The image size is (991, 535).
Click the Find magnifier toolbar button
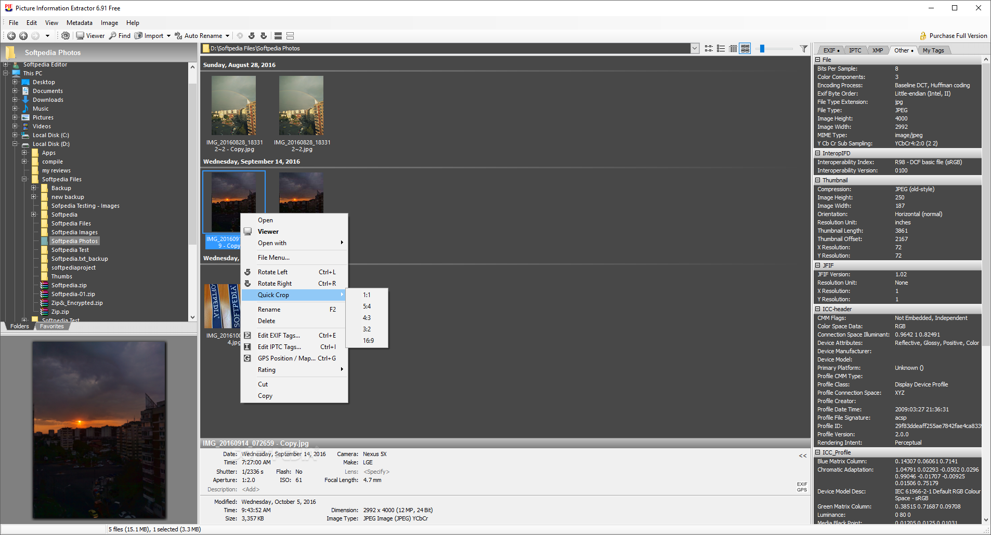(x=120, y=36)
